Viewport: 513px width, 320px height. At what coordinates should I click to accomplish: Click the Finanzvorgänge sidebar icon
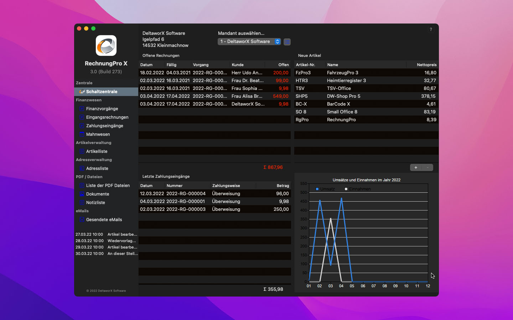click(82, 108)
